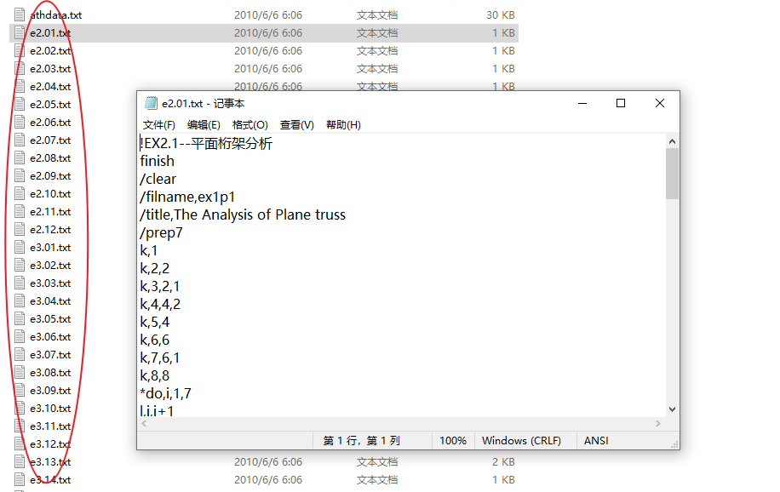Select the file name e2.08.txt
The height and width of the screenshot is (492, 780).
pos(50,158)
